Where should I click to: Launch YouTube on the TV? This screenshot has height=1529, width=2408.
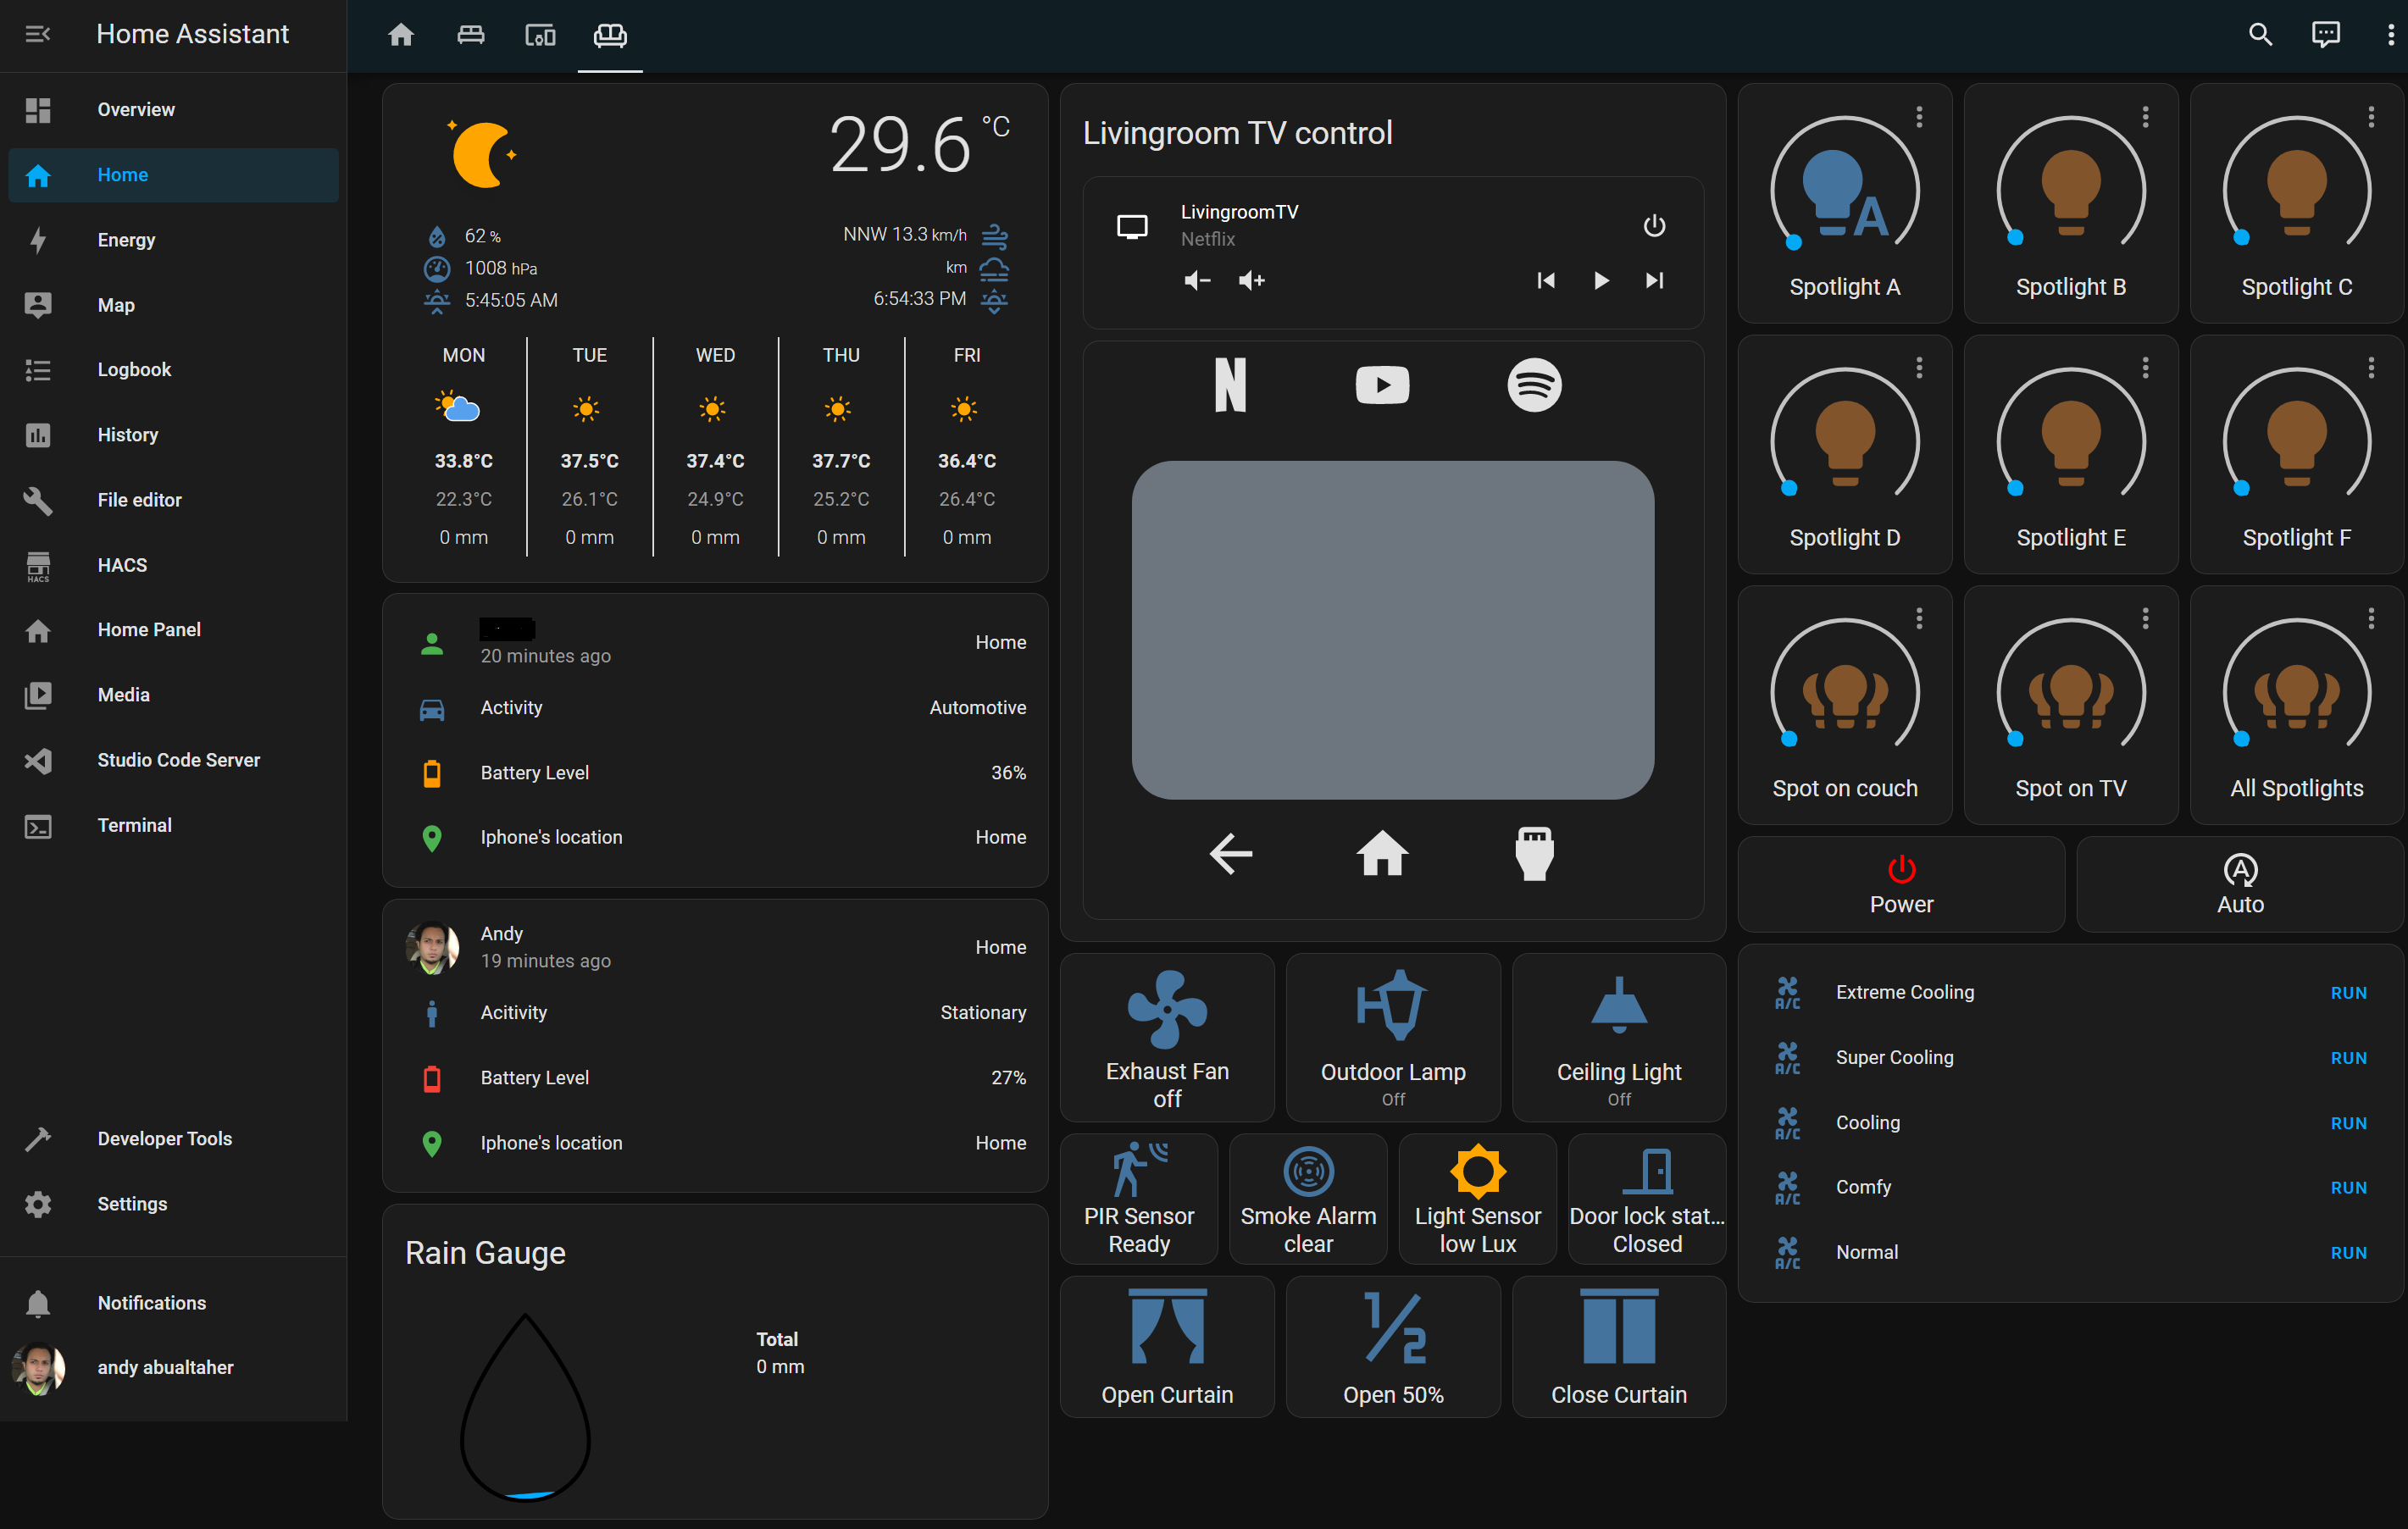point(1382,385)
